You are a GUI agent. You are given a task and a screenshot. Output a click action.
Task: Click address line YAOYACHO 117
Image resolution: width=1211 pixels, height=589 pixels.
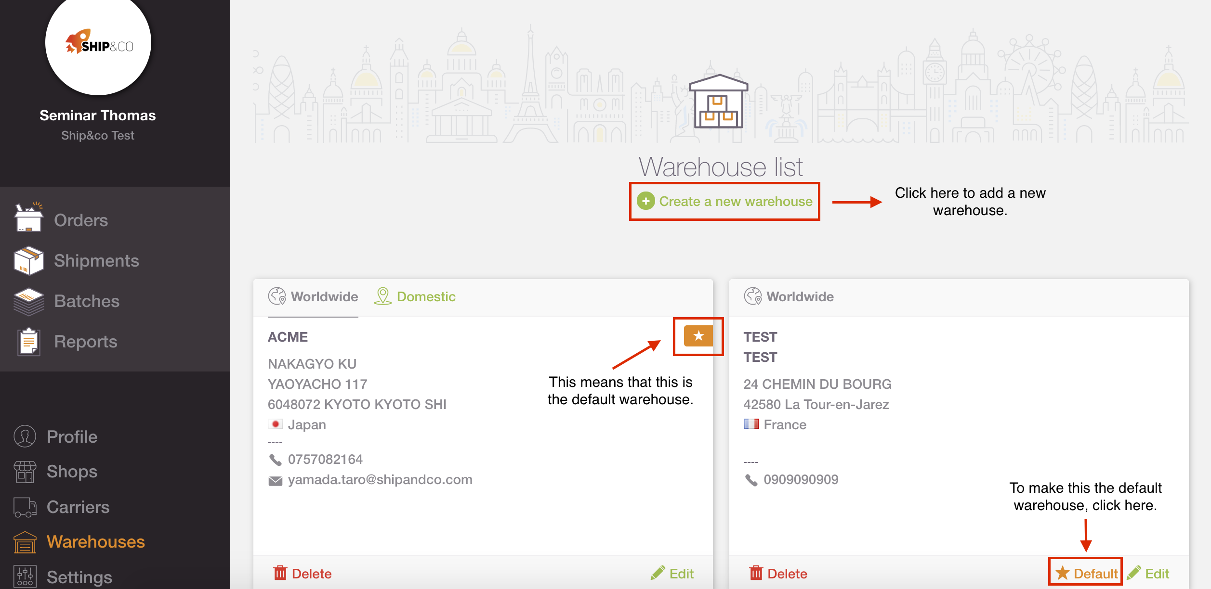(317, 384)
